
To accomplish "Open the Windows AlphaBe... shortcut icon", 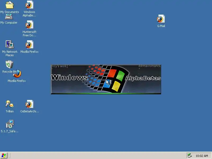I will tap(29, 5).
